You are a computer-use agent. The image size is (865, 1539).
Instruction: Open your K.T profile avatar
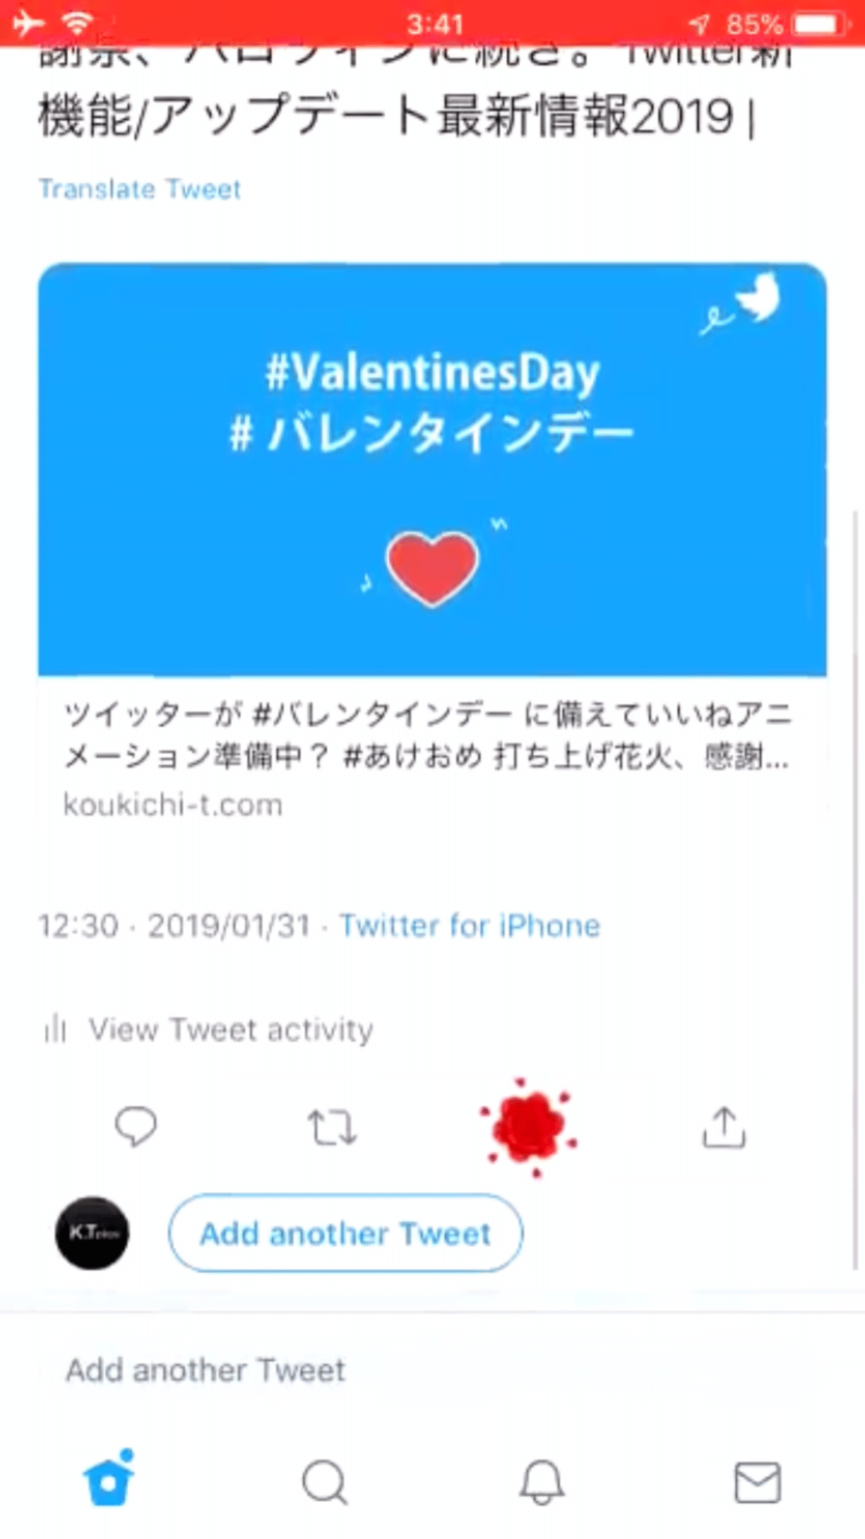coord(92,1233)
